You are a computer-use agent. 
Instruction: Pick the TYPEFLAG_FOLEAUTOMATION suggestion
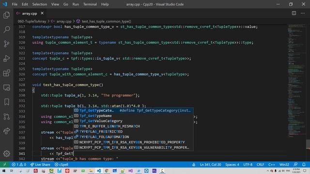pos(133,137)
